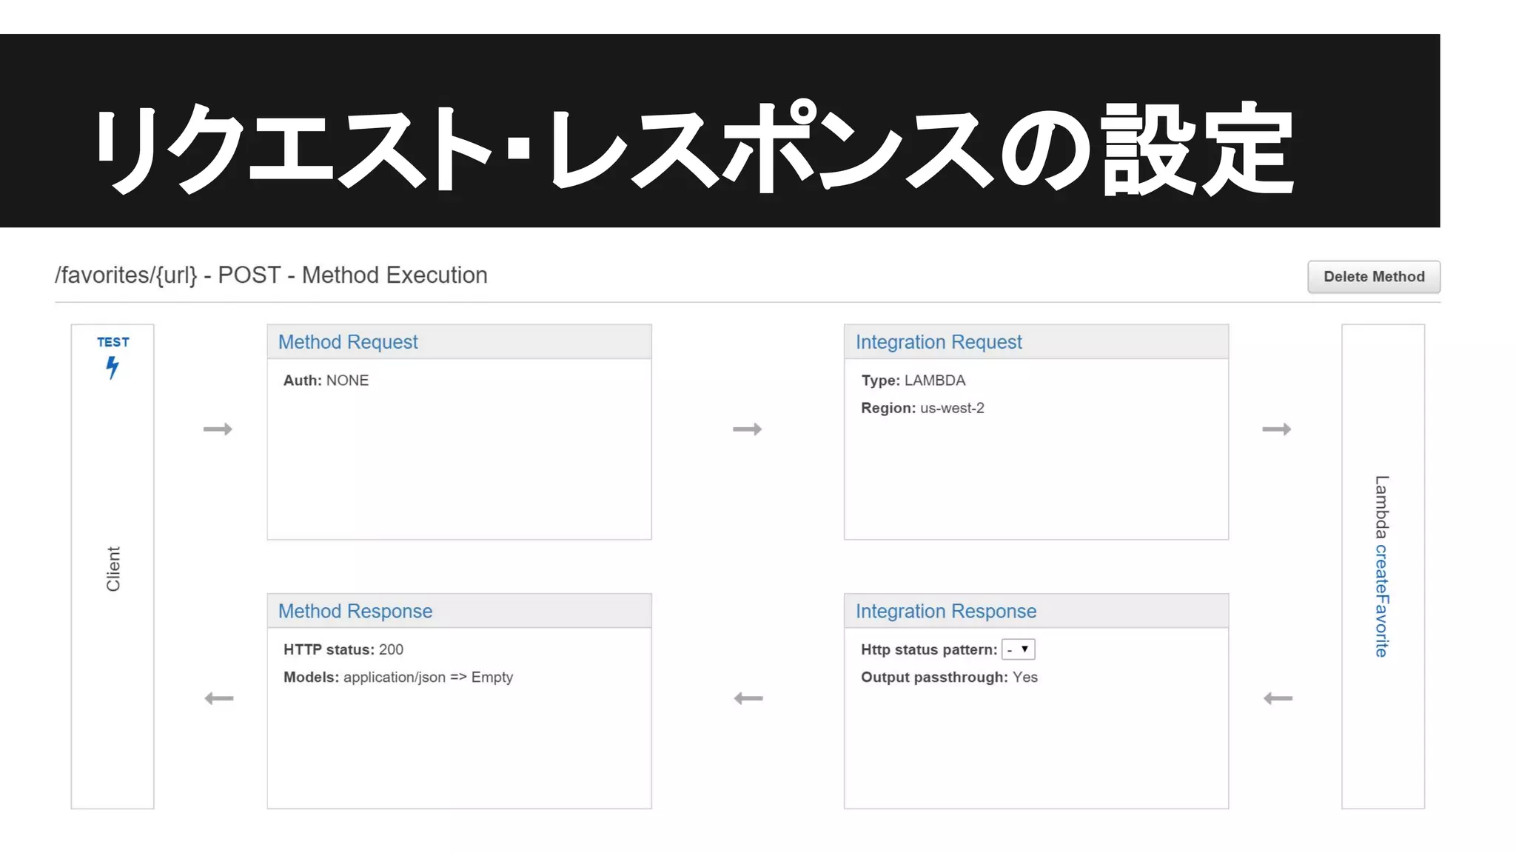Click the Output passthrough Yes value
Screen dimensions: 1516x853
tap(1024, 678)
